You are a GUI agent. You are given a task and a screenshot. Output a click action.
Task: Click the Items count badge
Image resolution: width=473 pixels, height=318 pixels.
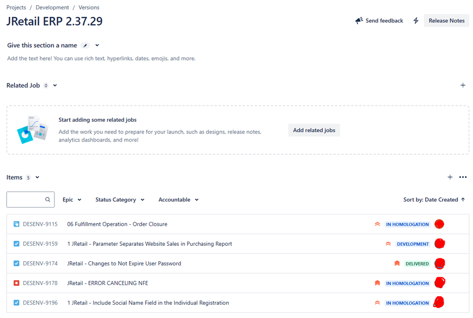coord(28,177)
